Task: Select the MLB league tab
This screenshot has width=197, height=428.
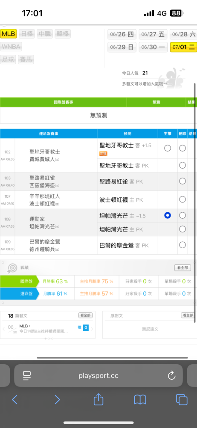Action: click(x=9, y=34)
